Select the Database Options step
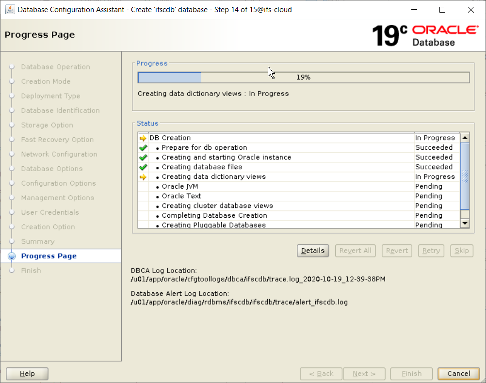486x383 pixels. (x=52, y=169)
